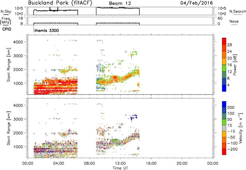The height and width of the screenshot is (170, 246).
Task: Select the "Freq. [MHz]" axis label
Action: (x=6, y=21)
